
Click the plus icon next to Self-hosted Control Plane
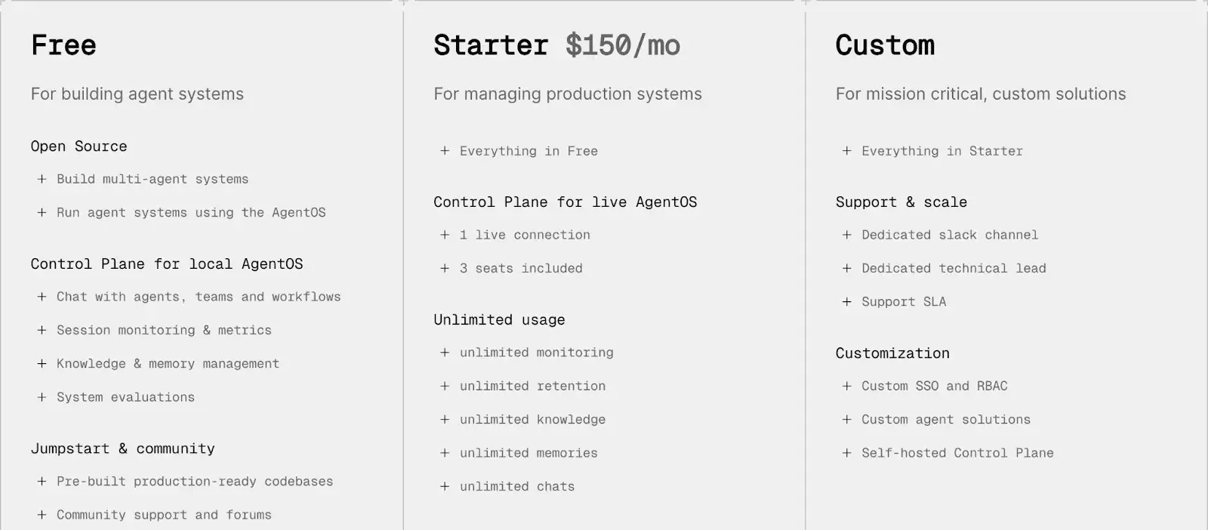[x=846, y=453]
